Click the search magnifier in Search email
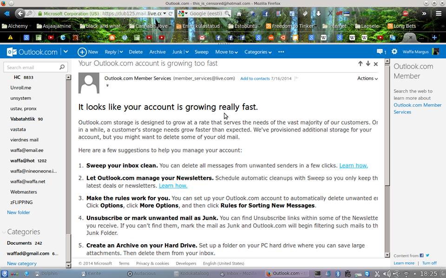Viewport: 446px width, 278px height. tap(62, 67)
